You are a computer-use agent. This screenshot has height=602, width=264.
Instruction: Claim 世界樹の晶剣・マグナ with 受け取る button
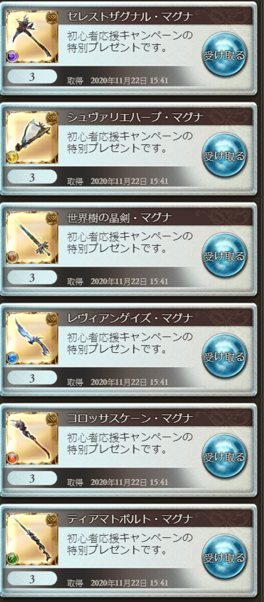point(224,255)
